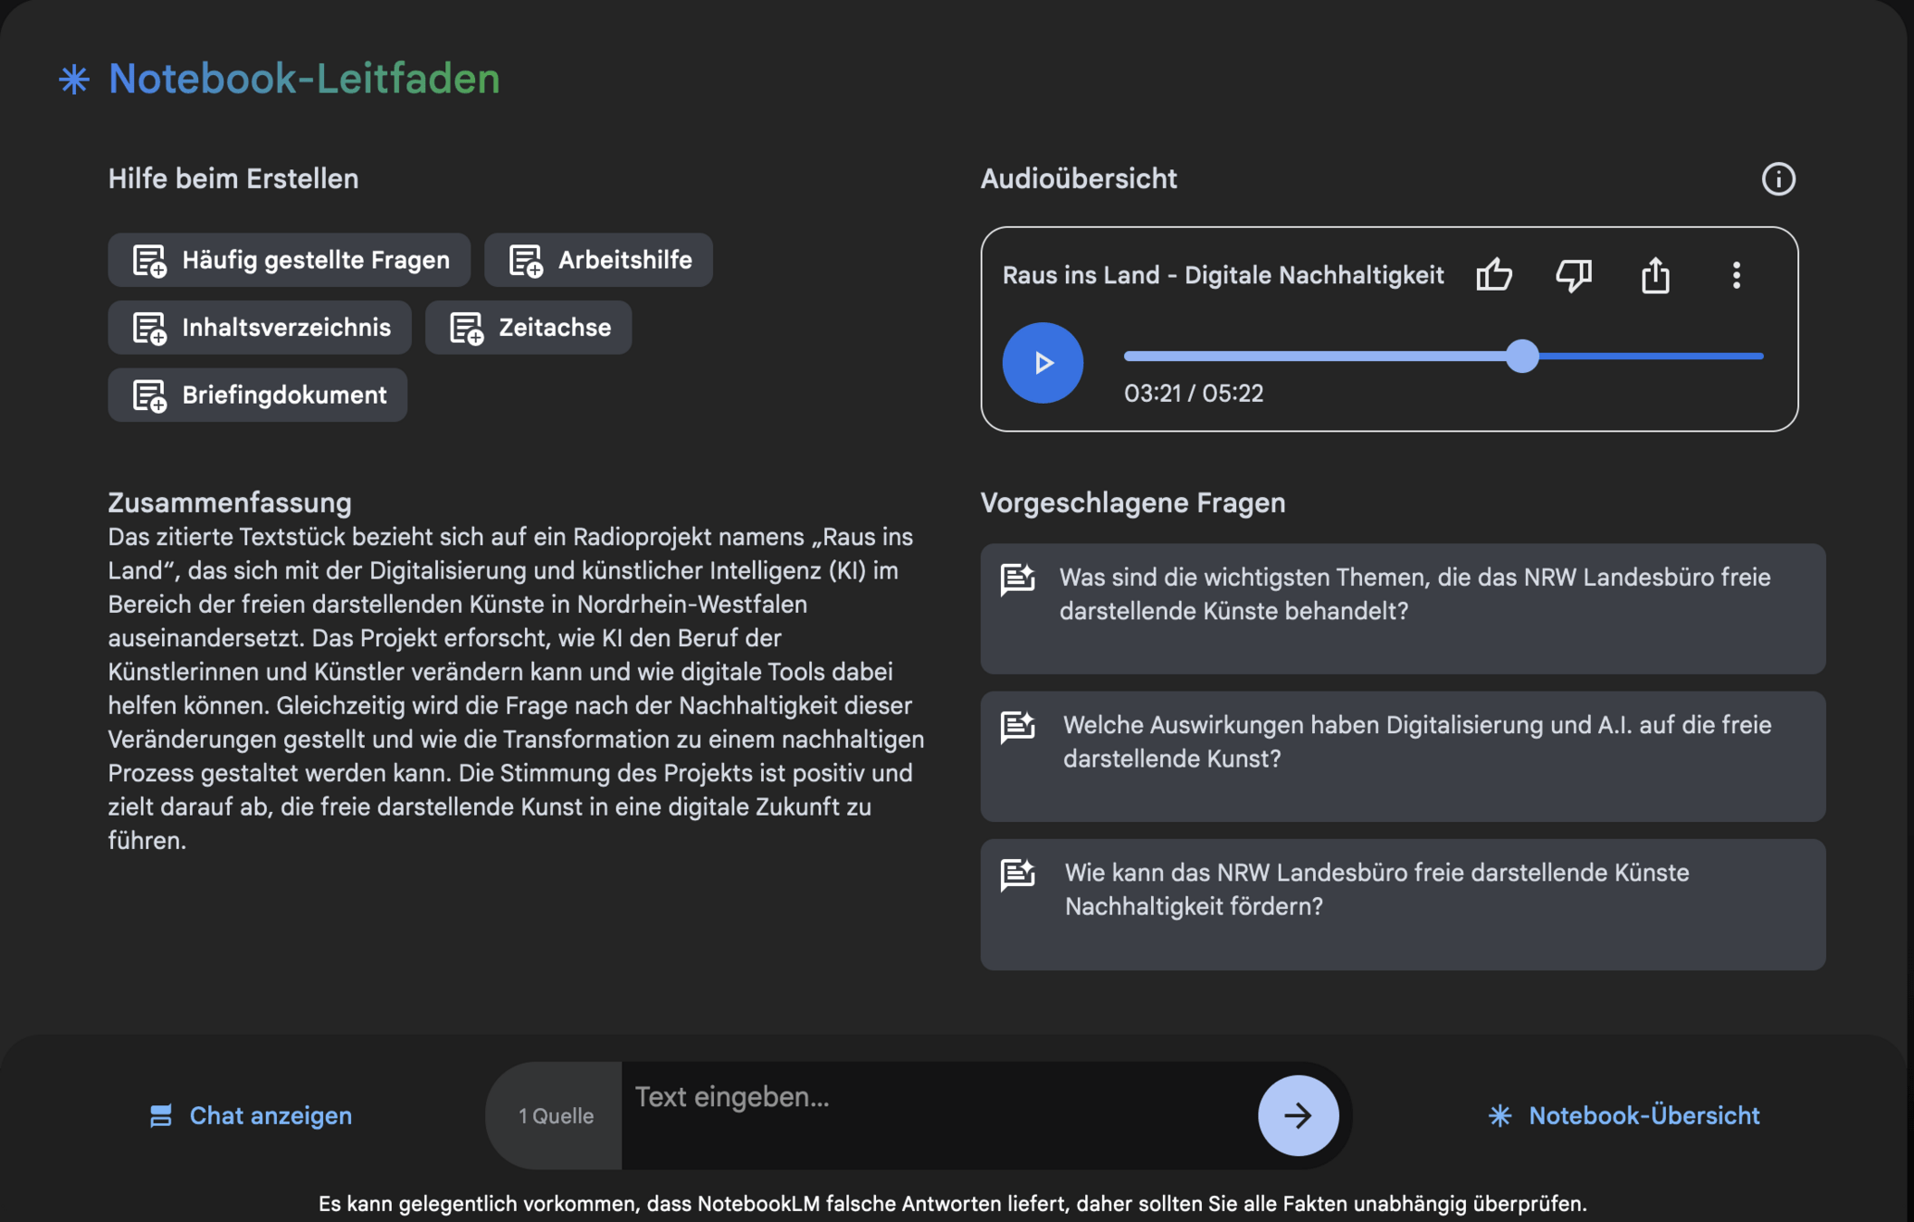Image resolution: width=1914 pixels, height=1222 pixels.
Task: Open the audio three-dot options menu
Action: click(1736, 275)
